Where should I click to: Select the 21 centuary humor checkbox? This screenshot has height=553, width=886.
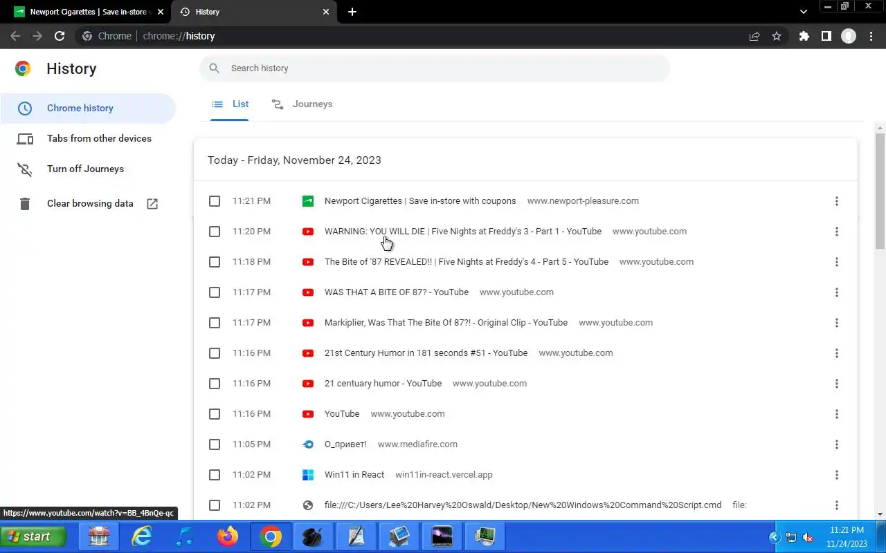215,384
